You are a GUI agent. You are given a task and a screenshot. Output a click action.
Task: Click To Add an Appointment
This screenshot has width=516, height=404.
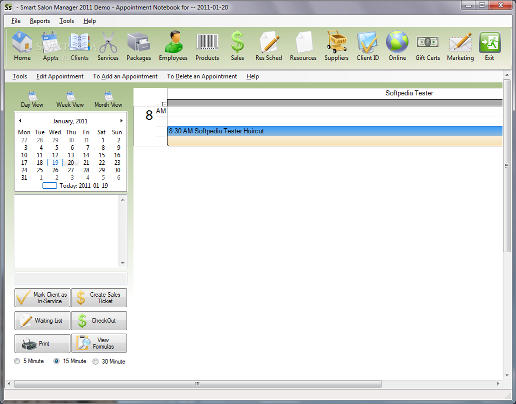125,76
